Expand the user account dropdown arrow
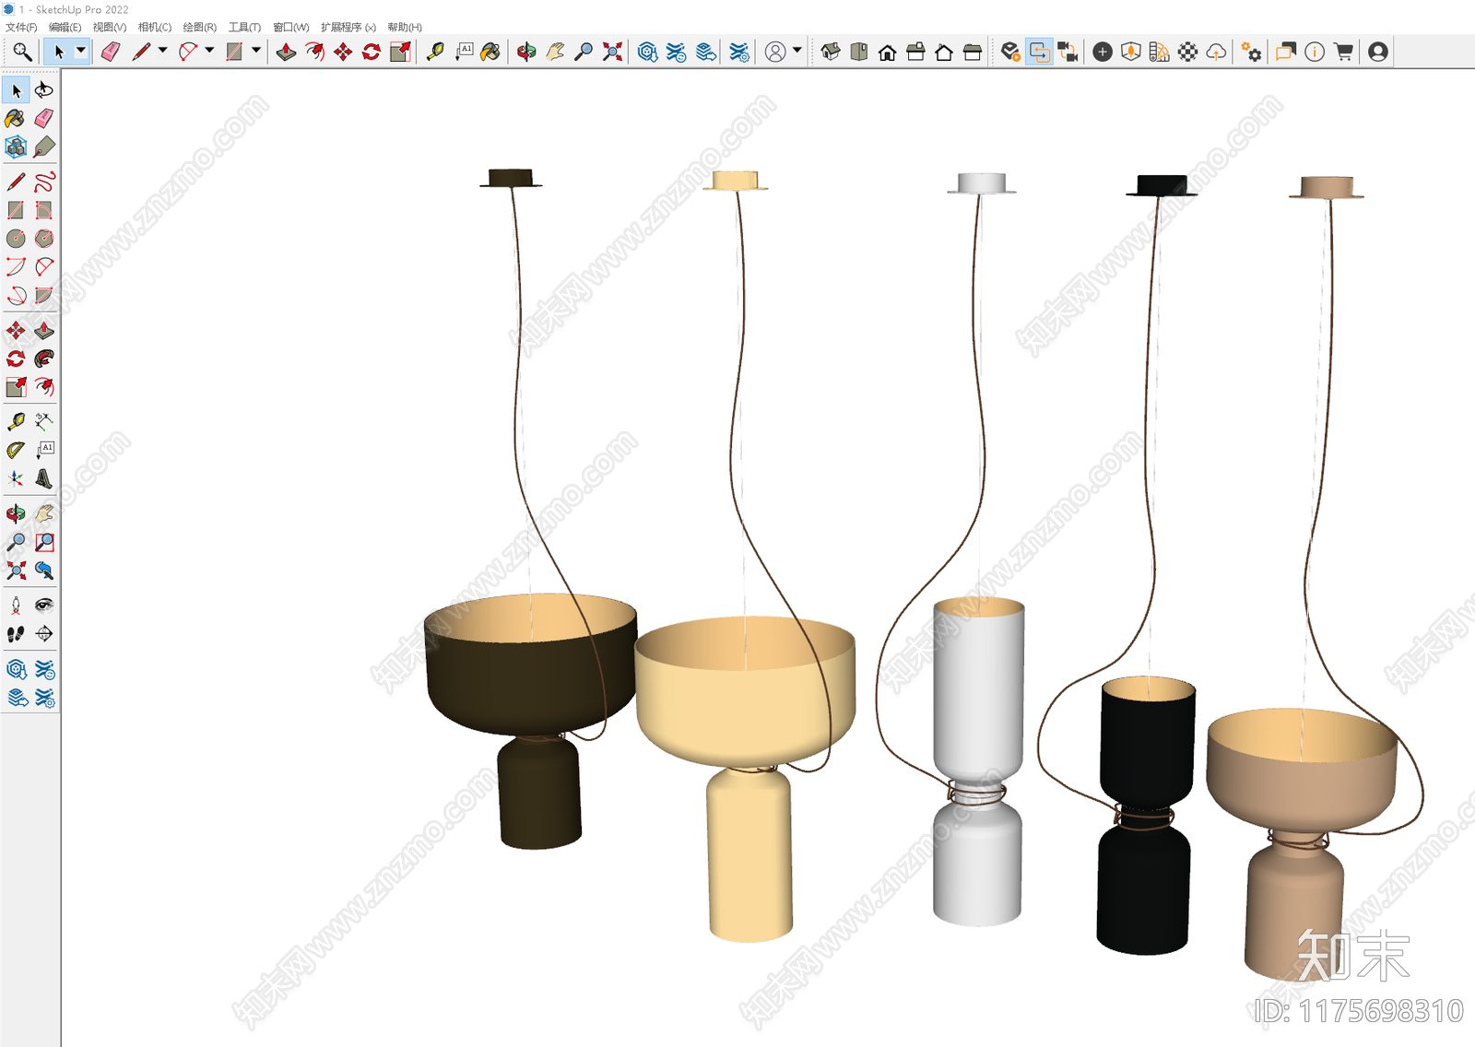The width and height of the screenshot is (1475, 1047). tap(797, 52)
